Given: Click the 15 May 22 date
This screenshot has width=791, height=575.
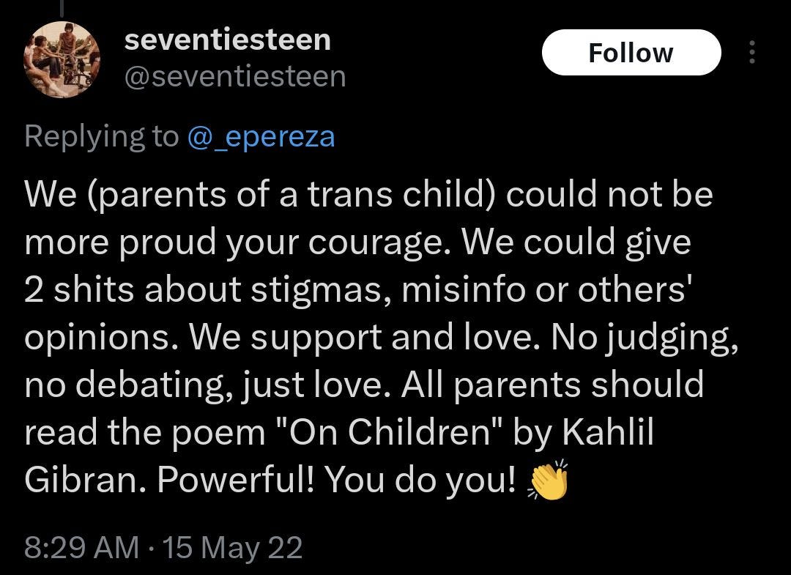Looking at the screenshot, I should pyautogui.click(x=233, y=547).
